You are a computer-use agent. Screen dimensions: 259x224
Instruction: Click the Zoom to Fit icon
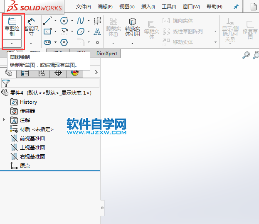click(246, 55)
